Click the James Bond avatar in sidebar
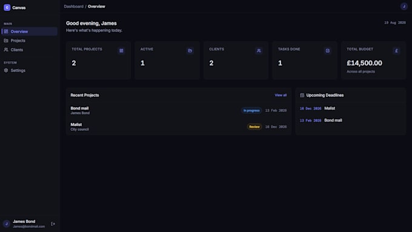Image resolution: width=412 pixels, height=232 pixels. (x=7, y=224)
